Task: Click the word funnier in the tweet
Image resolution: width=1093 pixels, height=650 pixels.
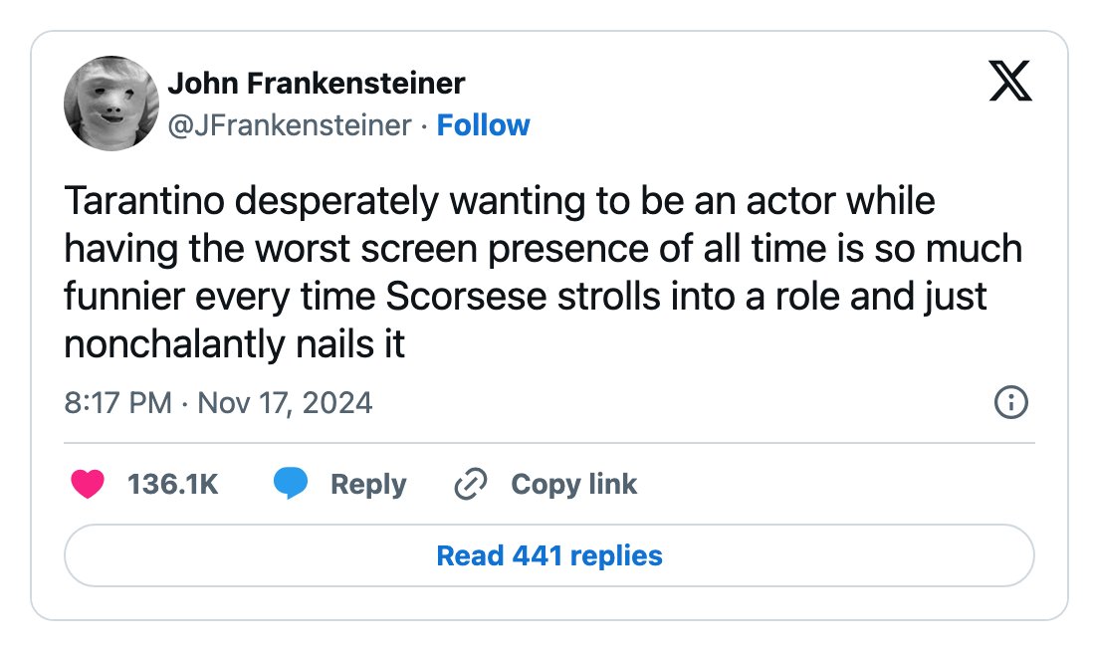Action: pyautogui.click(x=124, y=296)
